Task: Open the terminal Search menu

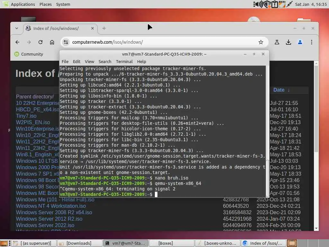Action: (105, 61)
